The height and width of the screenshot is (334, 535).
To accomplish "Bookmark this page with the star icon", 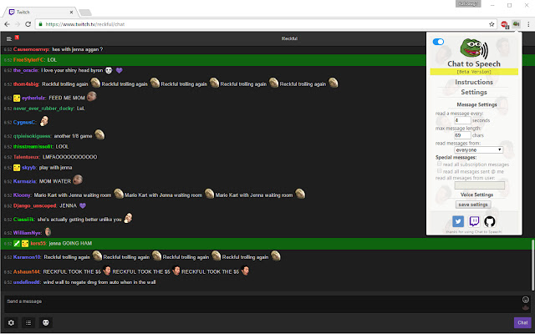I will (x=492, y=24).
